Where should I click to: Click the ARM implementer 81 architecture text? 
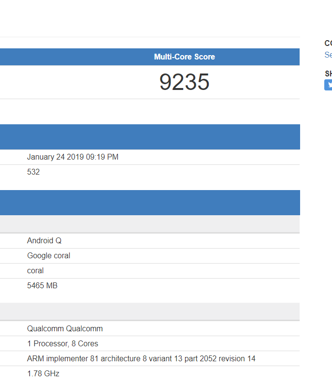tap(141, 359)
